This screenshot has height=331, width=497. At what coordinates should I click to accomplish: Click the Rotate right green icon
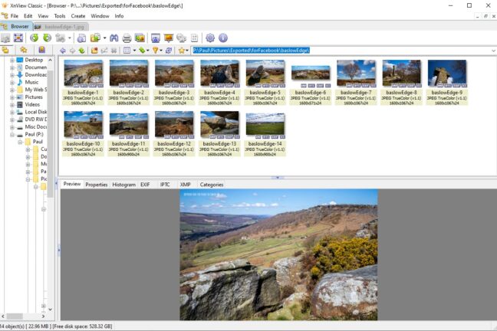pos(48,38)
